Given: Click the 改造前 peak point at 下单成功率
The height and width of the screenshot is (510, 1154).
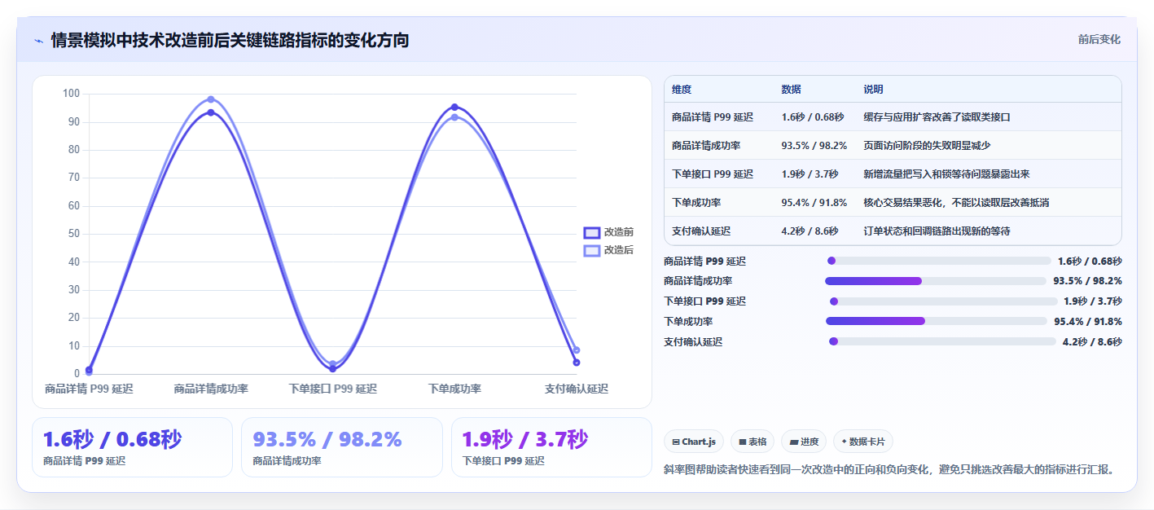Looking at the screenshot, I should (x=454, y=108).
